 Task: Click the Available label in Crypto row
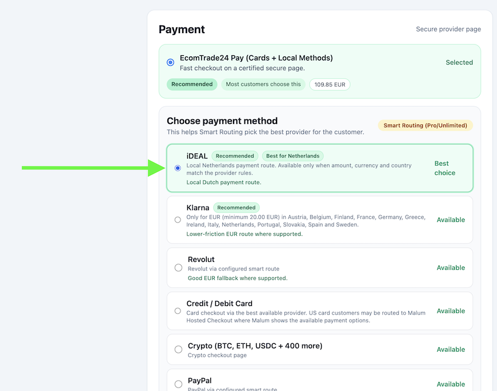[451, 349]
